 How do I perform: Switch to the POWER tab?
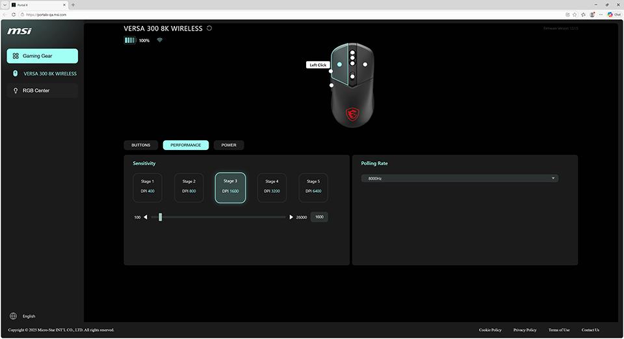229,145
